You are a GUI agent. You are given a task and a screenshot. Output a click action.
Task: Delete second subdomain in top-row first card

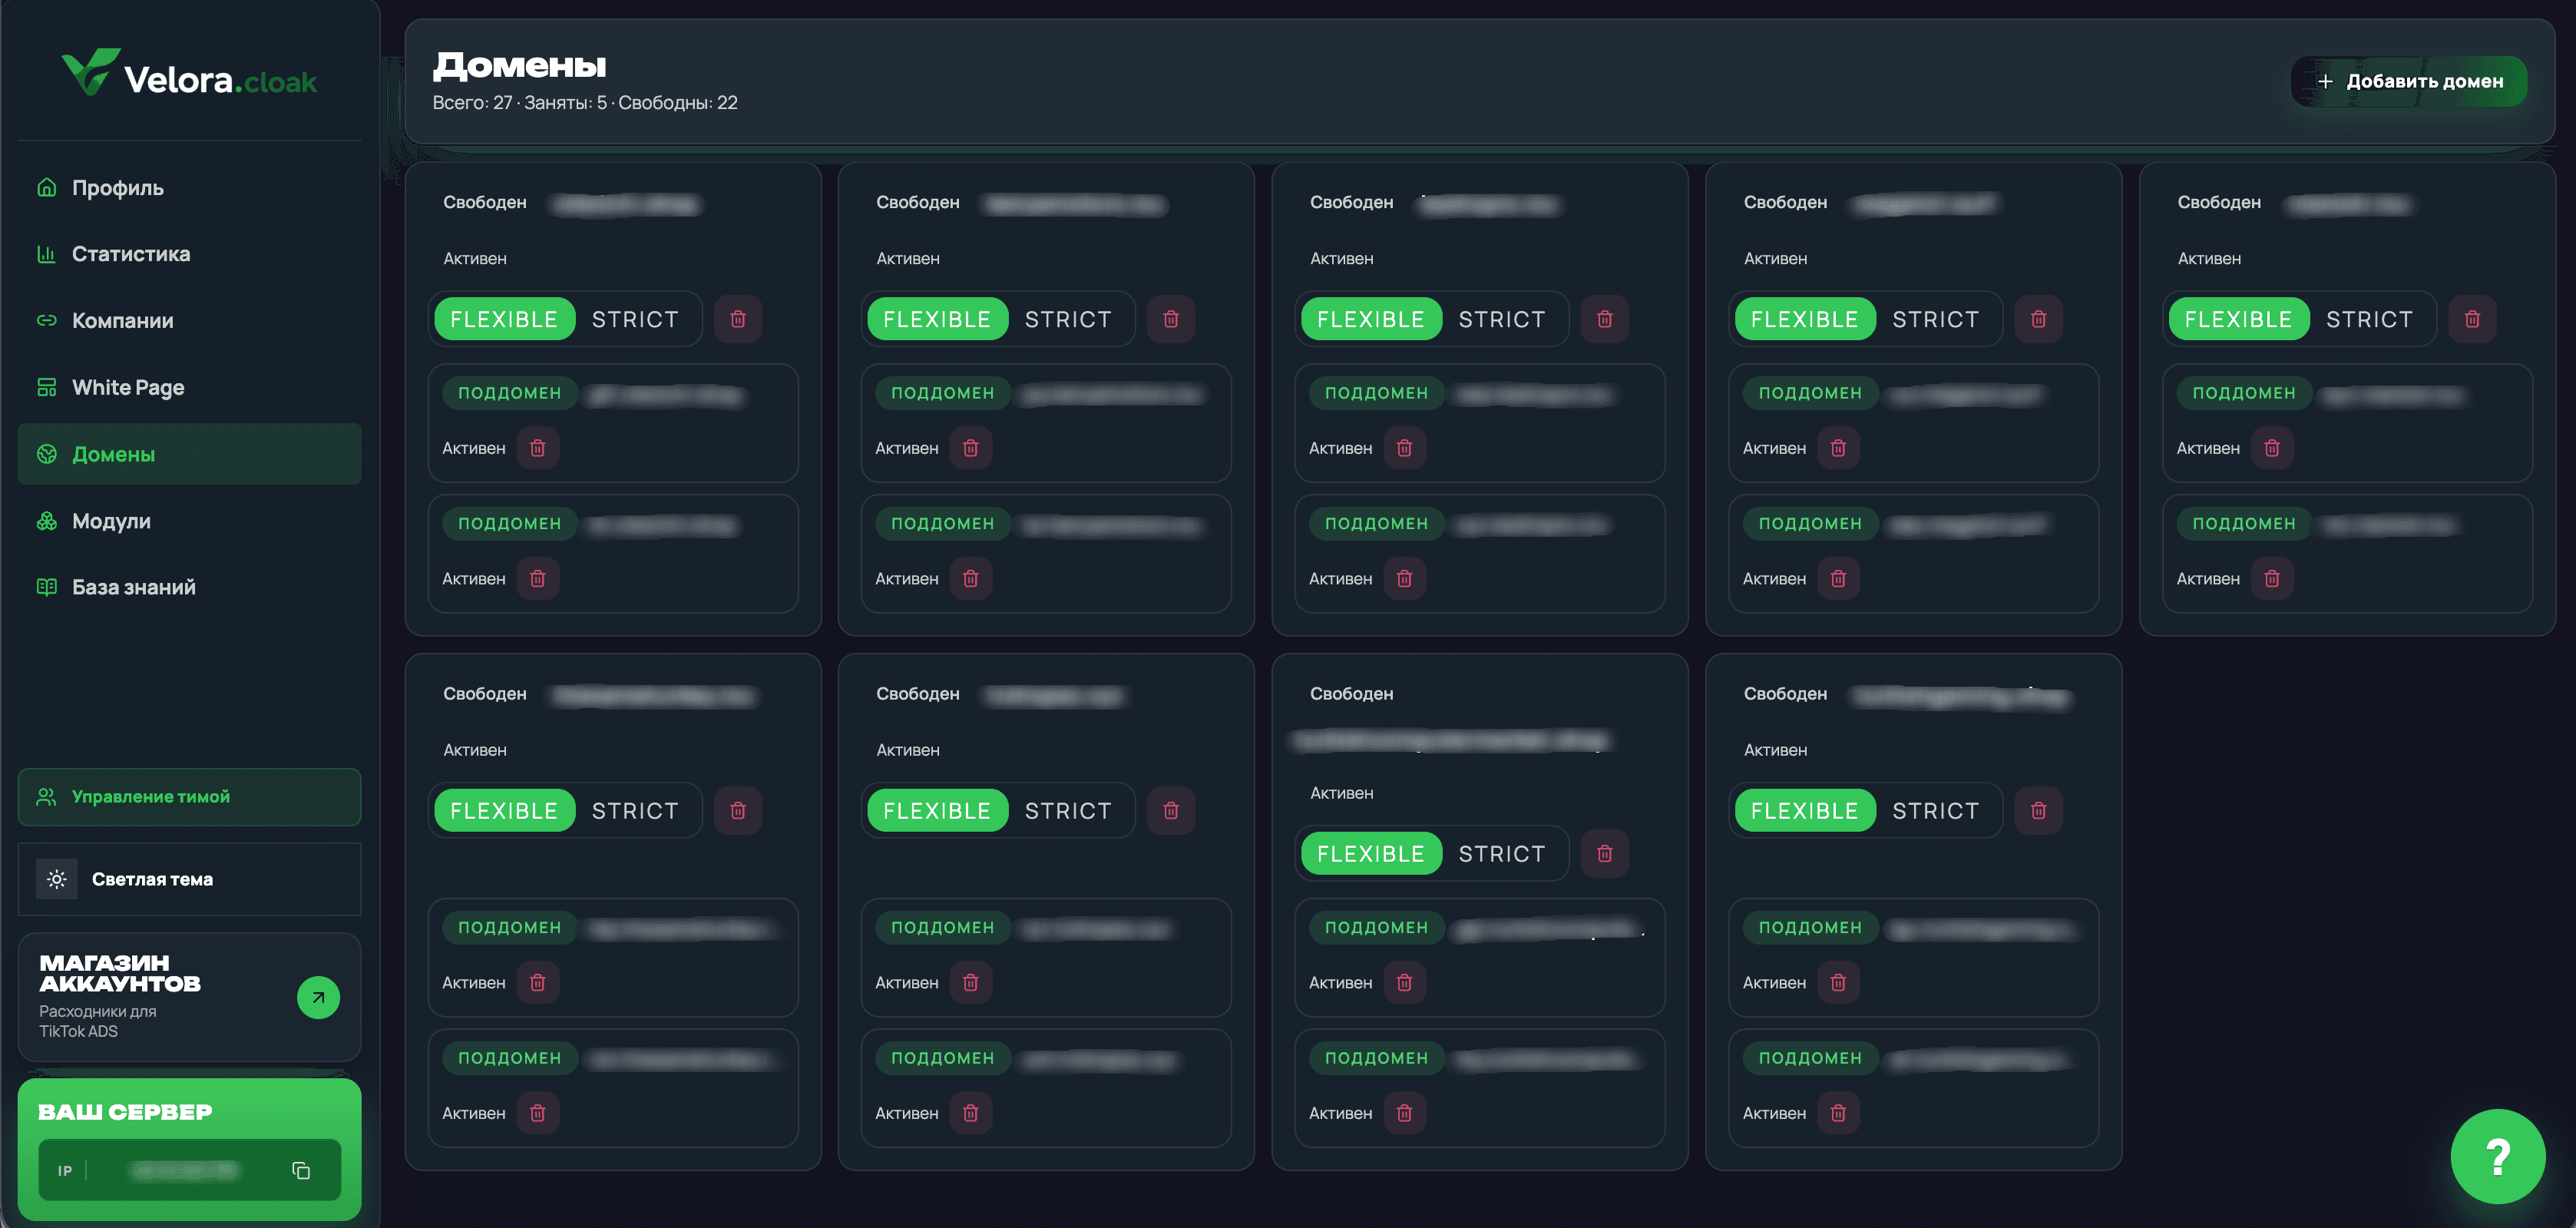point(538,578)
